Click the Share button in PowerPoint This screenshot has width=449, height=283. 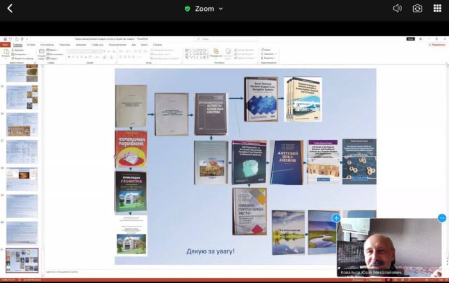click(x=437, y=45)
